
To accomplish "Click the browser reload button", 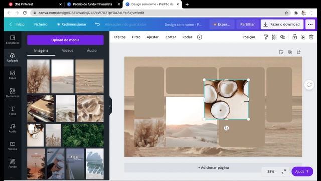I will [x=25, y=13].
